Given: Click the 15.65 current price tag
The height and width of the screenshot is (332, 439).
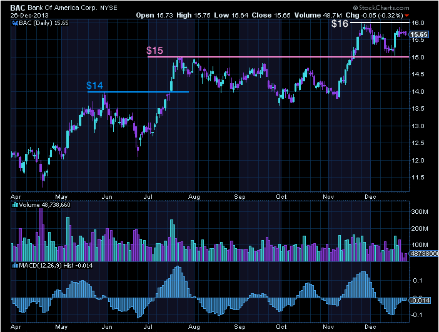Looking at the screenshot, I should [x=419, y=34].
